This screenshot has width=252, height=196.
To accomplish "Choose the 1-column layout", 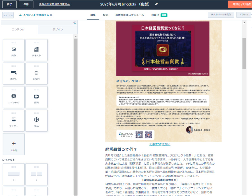I will (14, 174).
